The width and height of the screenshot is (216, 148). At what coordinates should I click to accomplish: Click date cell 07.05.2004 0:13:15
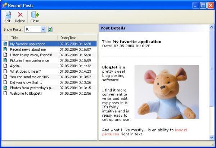point(75,88)
